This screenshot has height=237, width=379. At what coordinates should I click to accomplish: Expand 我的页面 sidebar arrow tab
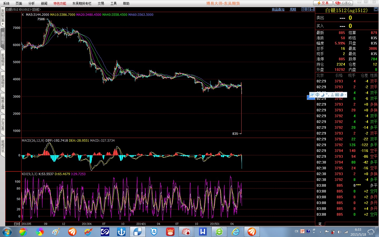3,17
